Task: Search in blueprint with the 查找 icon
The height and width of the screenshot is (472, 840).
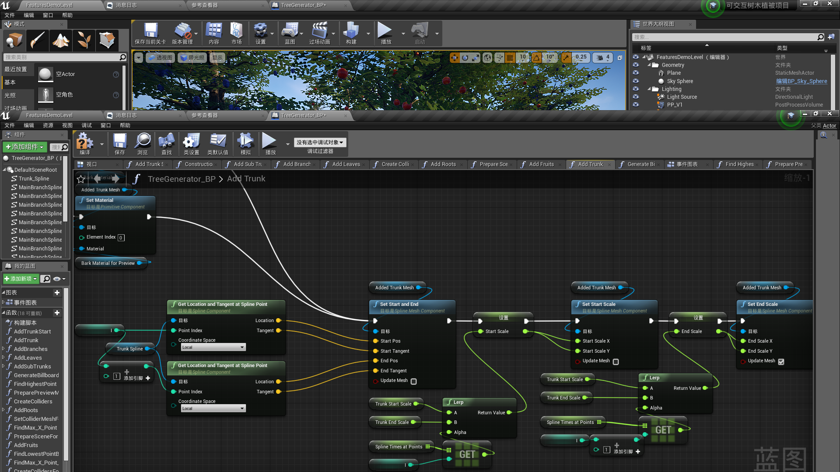Action: [x=166, y=144]
